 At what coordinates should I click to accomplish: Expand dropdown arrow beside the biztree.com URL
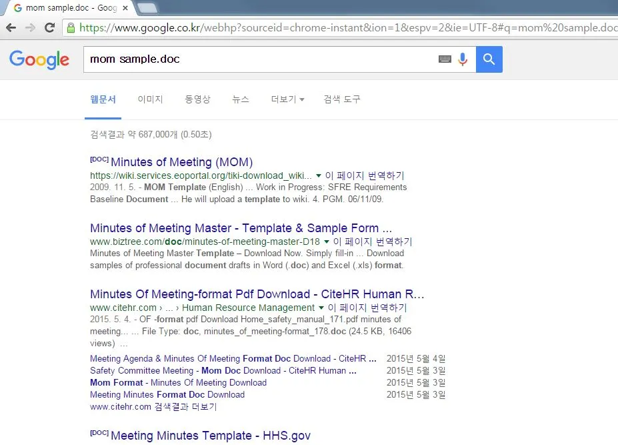coord(327,242)
